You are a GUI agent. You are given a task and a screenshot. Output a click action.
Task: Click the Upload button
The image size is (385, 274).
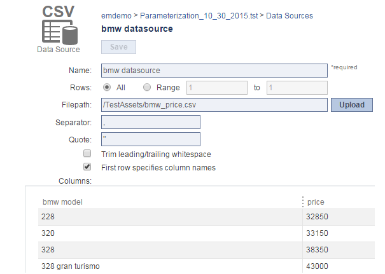[x=352, y=105]
